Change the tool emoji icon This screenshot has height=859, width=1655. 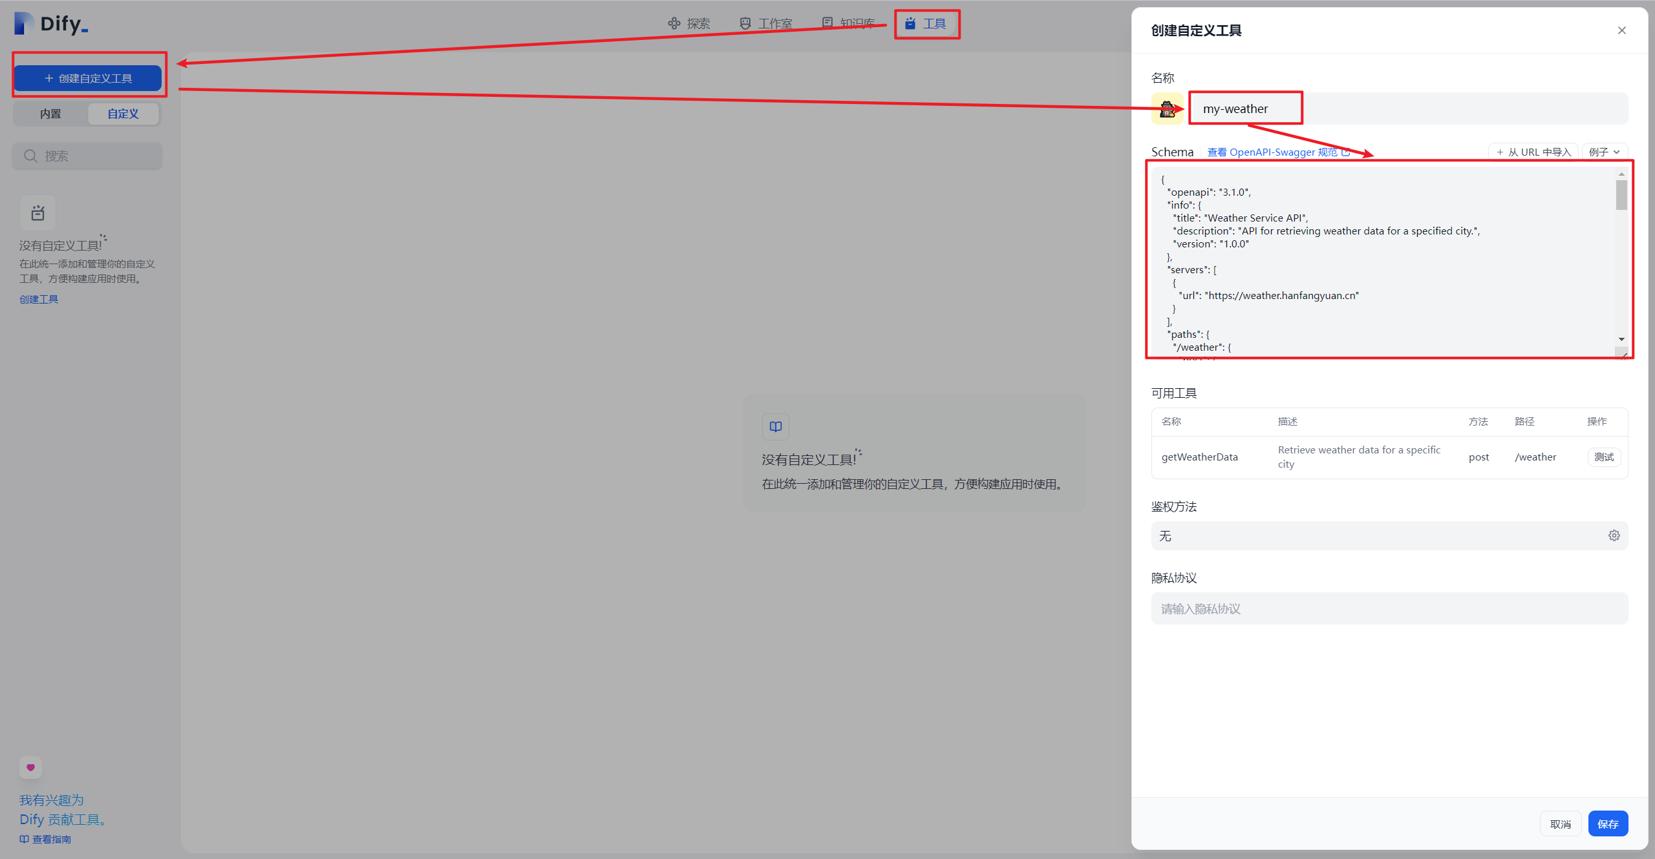point(1168,109)
